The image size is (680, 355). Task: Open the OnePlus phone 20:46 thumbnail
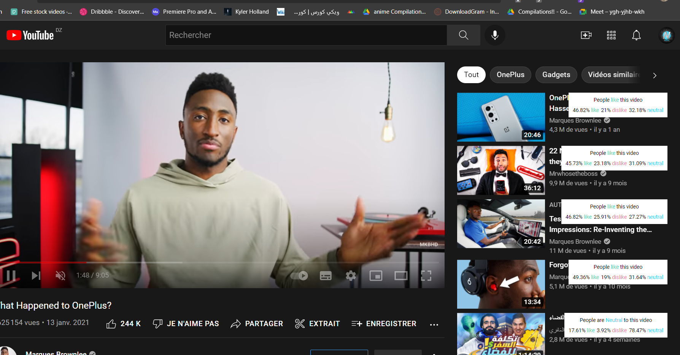pyautogui.click(x=501, y=117)
